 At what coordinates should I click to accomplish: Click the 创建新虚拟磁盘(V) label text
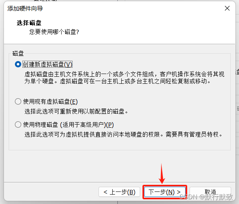pyautogui.click(x=47, y=65)
